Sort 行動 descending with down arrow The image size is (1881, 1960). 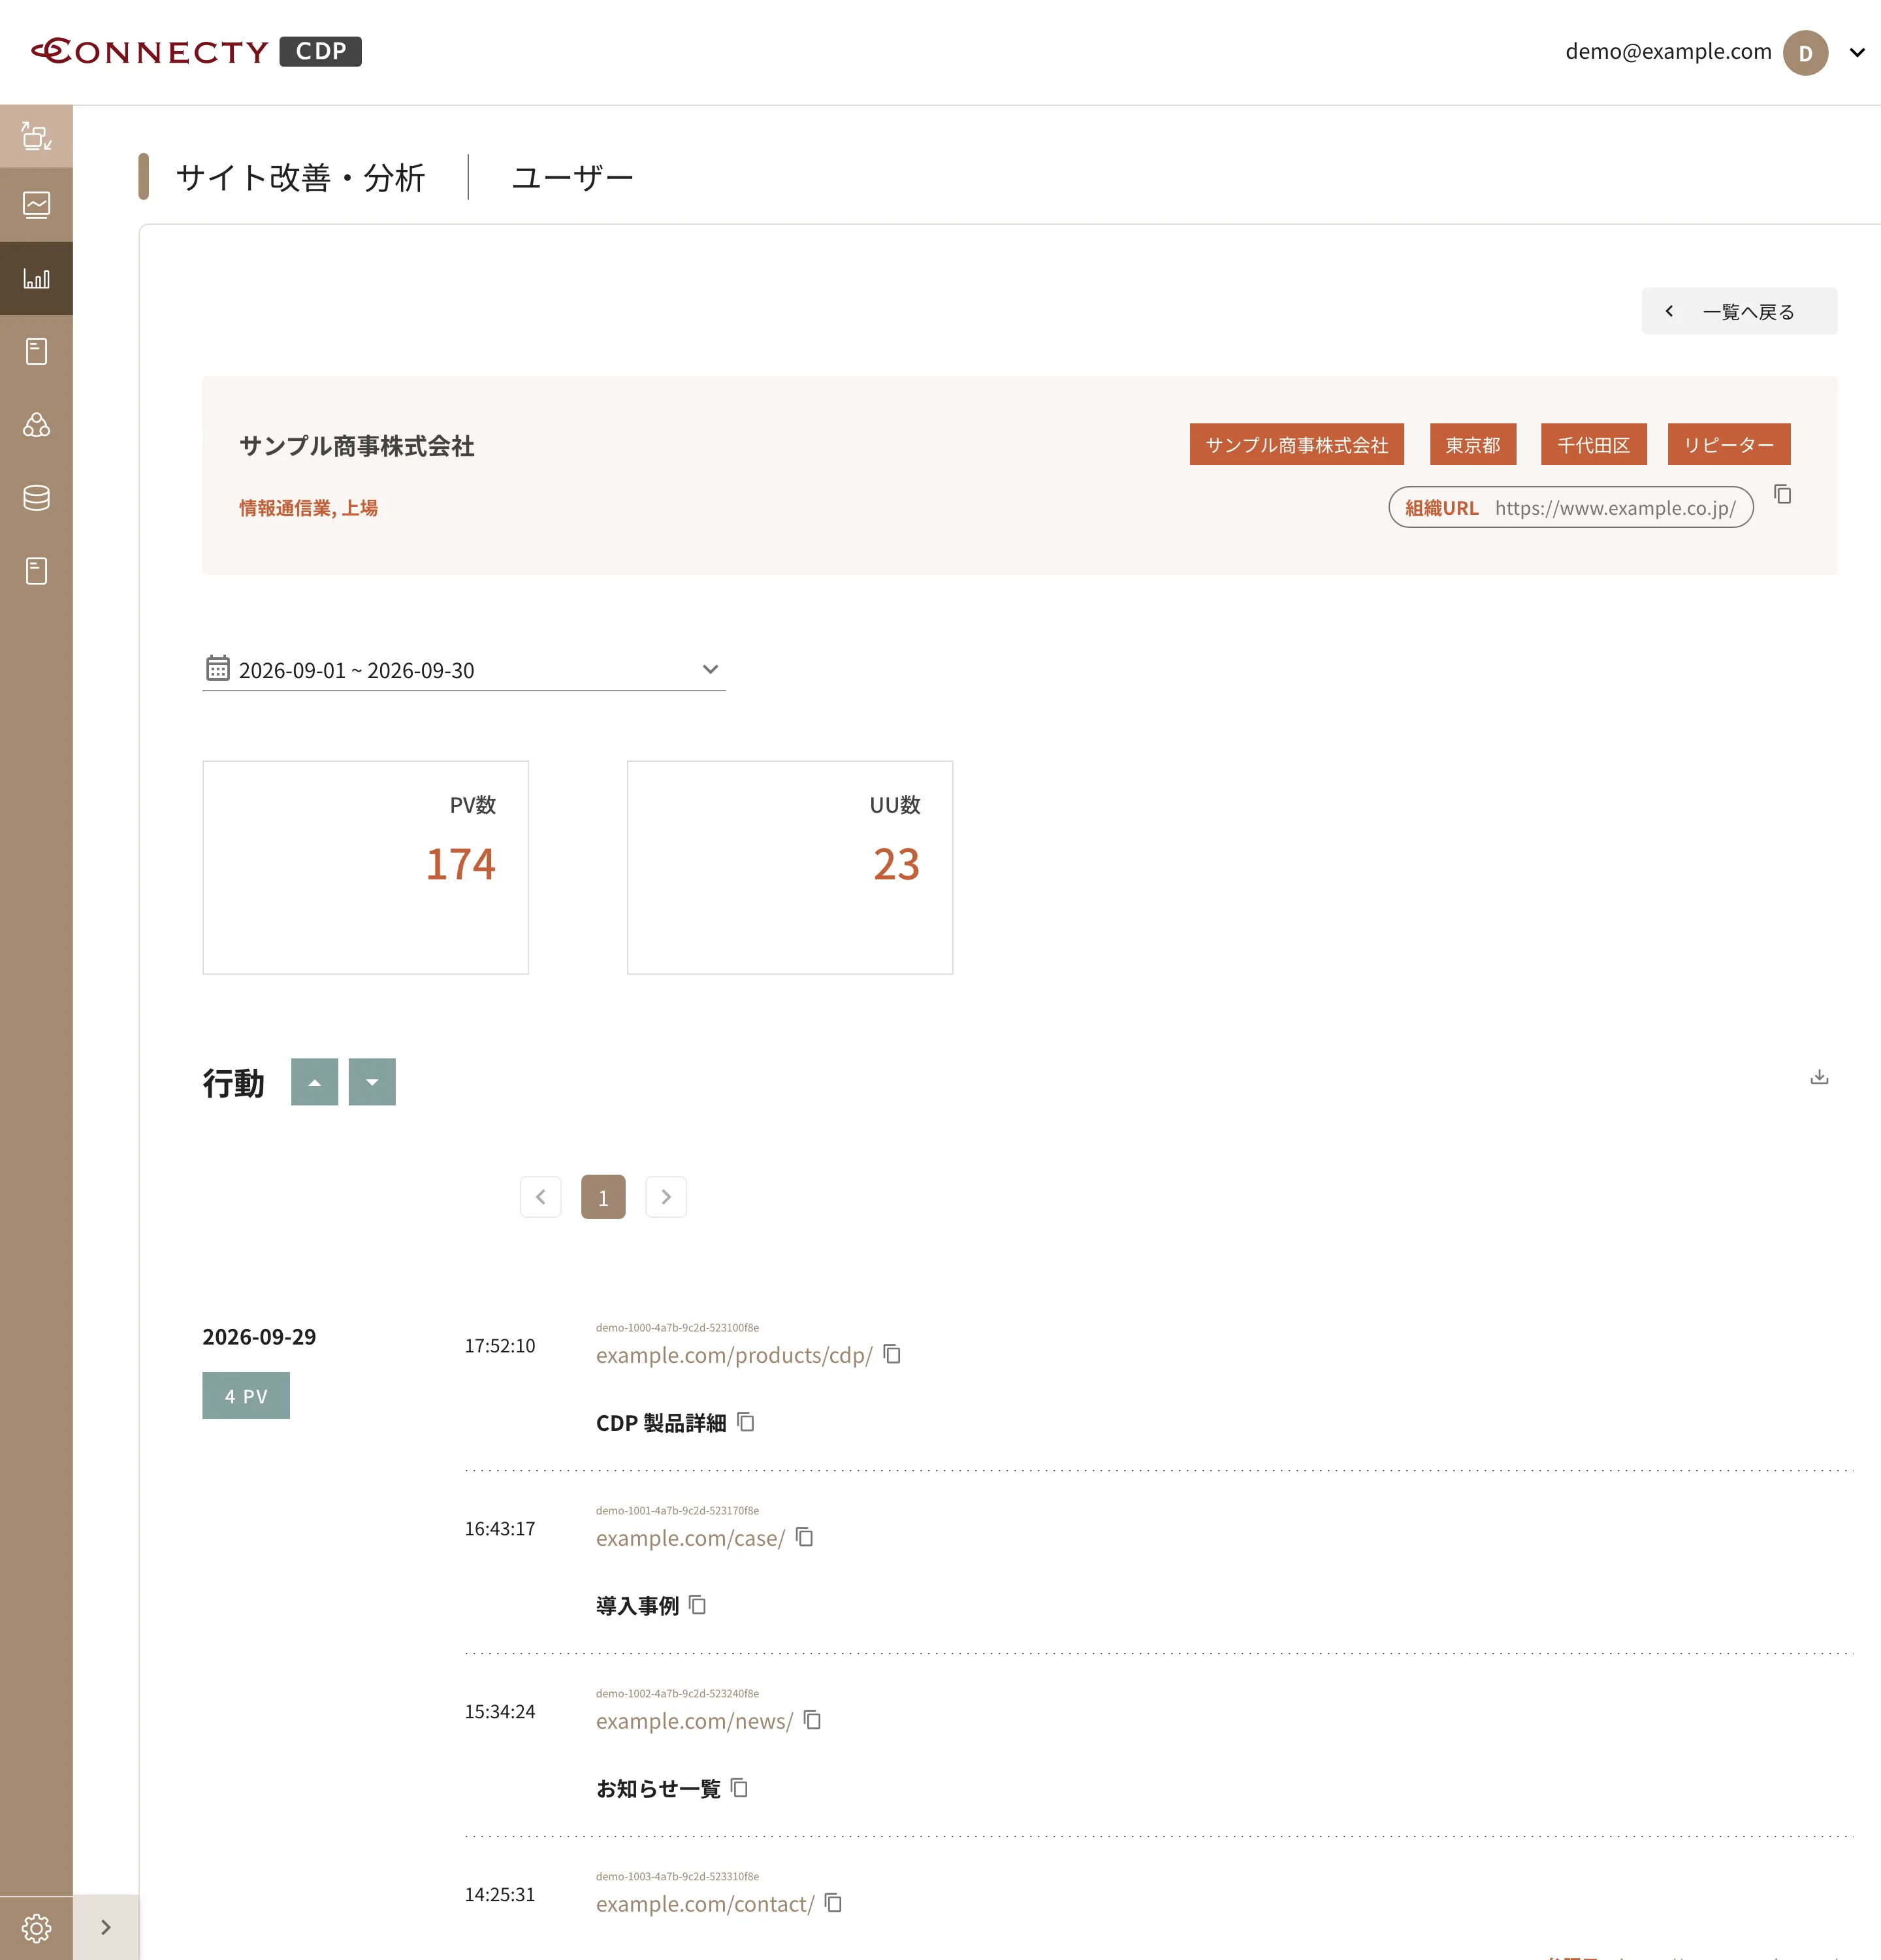372,1082
